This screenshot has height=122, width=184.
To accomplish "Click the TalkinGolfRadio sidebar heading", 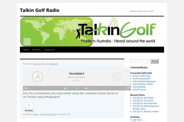I will (x=139, y=68).
